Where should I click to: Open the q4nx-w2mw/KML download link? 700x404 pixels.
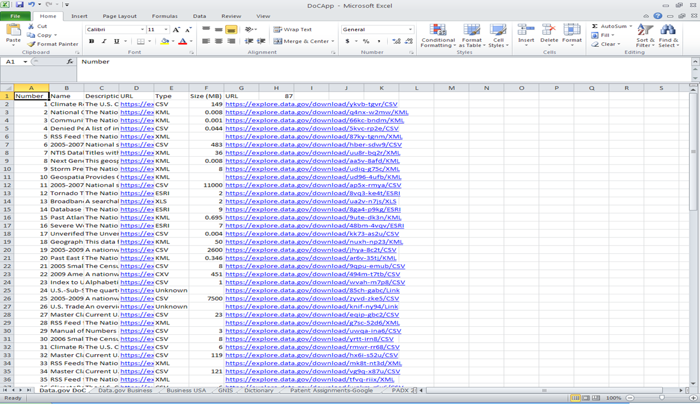coord(317,112)
